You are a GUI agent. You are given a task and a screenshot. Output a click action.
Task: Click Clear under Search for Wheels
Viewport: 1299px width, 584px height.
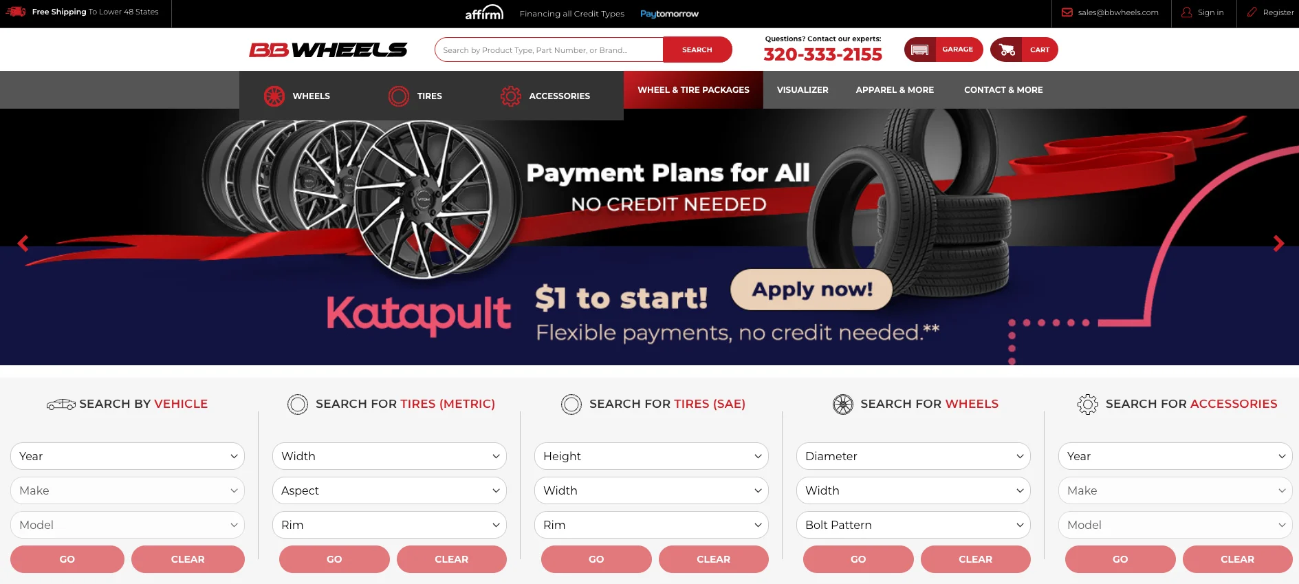(x=975, y=559)
